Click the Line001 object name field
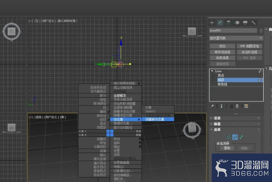The height and width of the screenshot is (182, 272). click(x=233, y=30)
